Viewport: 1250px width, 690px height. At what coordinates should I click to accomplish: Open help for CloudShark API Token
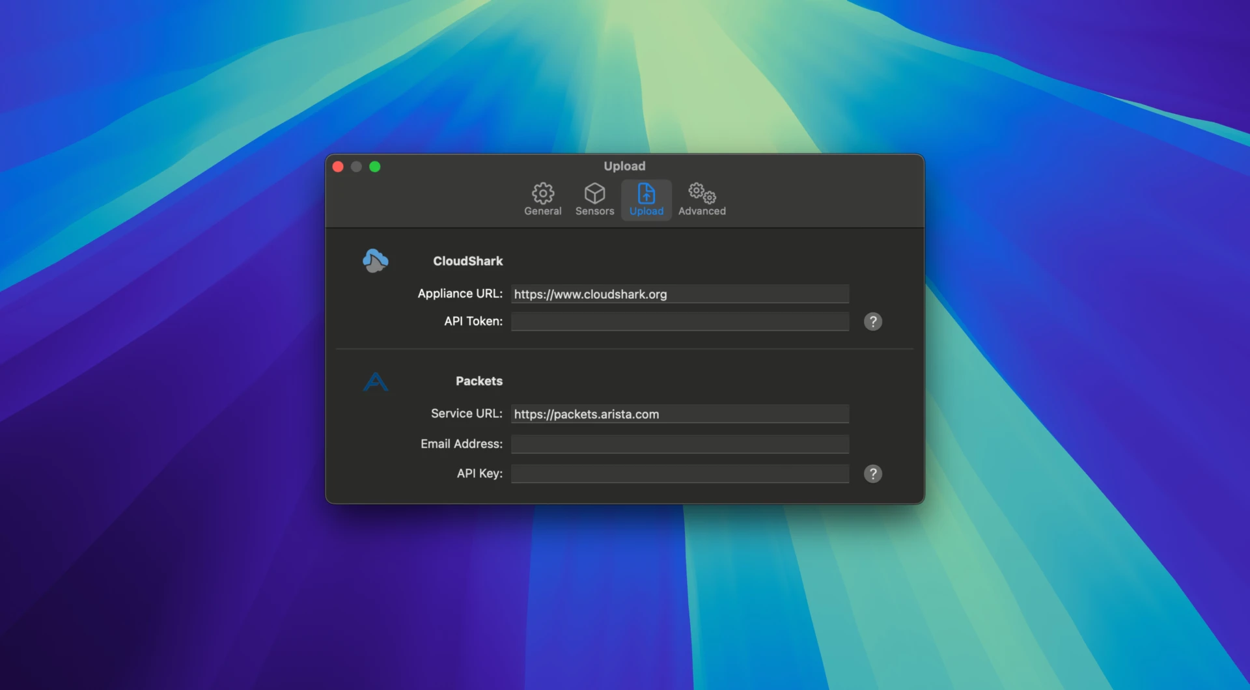[x=872, y=322]
